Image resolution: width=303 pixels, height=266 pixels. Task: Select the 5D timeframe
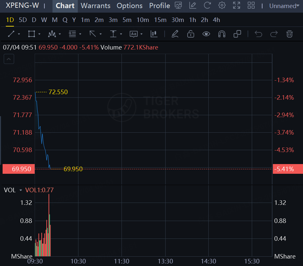pos(23,20)
